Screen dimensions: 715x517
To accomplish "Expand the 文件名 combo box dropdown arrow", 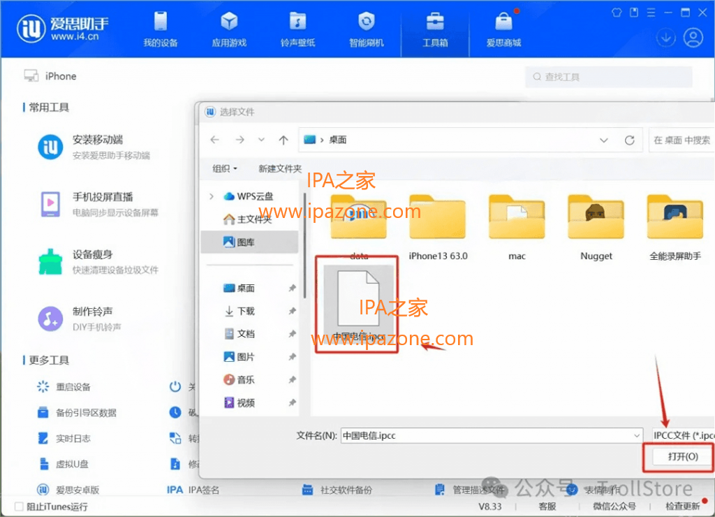I will point(637,436).
